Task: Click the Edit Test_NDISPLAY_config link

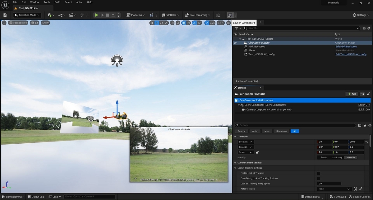Action: (x=351, y=54)
